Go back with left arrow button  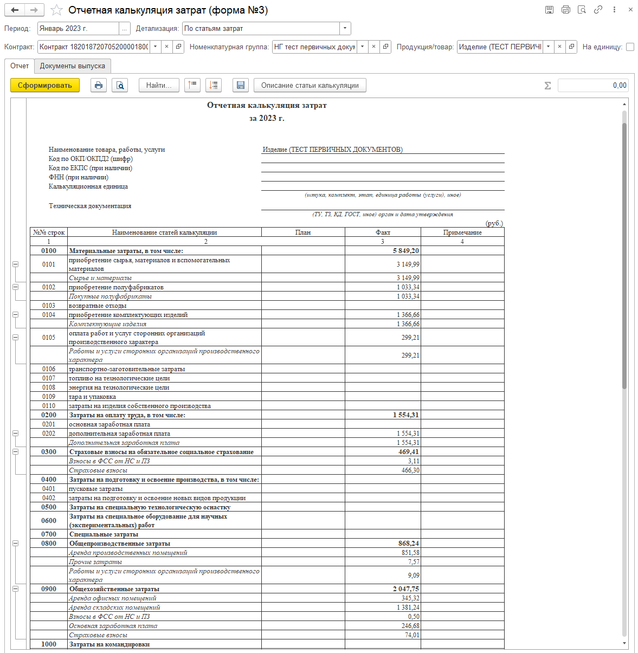(x=15, y=10)
